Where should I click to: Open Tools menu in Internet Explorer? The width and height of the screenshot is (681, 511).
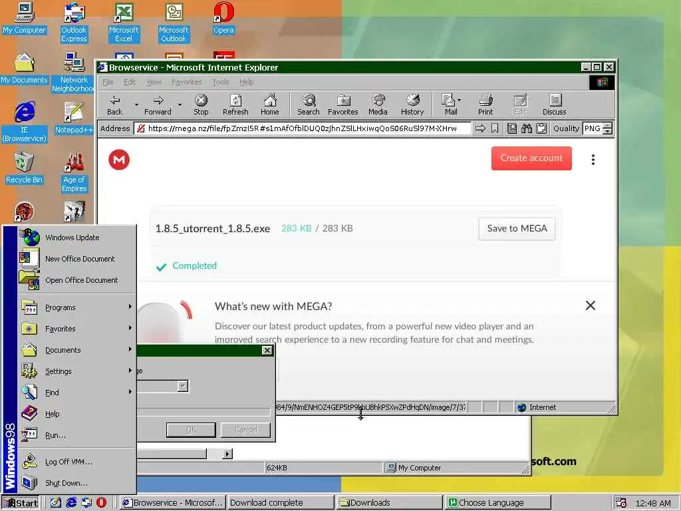pos(221,82)
